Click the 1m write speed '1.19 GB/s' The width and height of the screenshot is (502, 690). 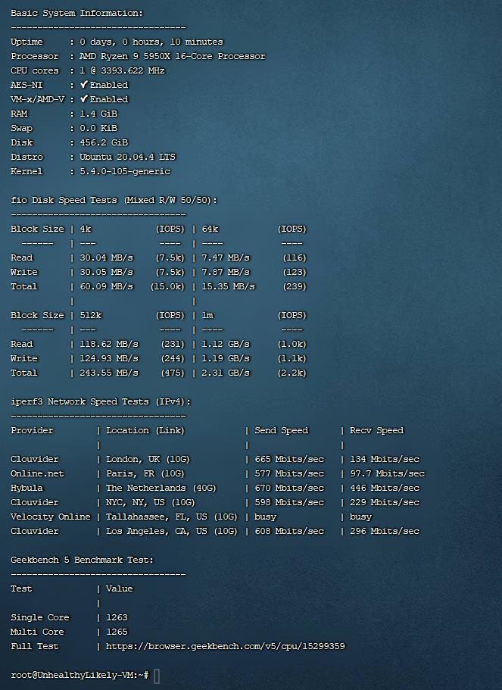point(226,359)
